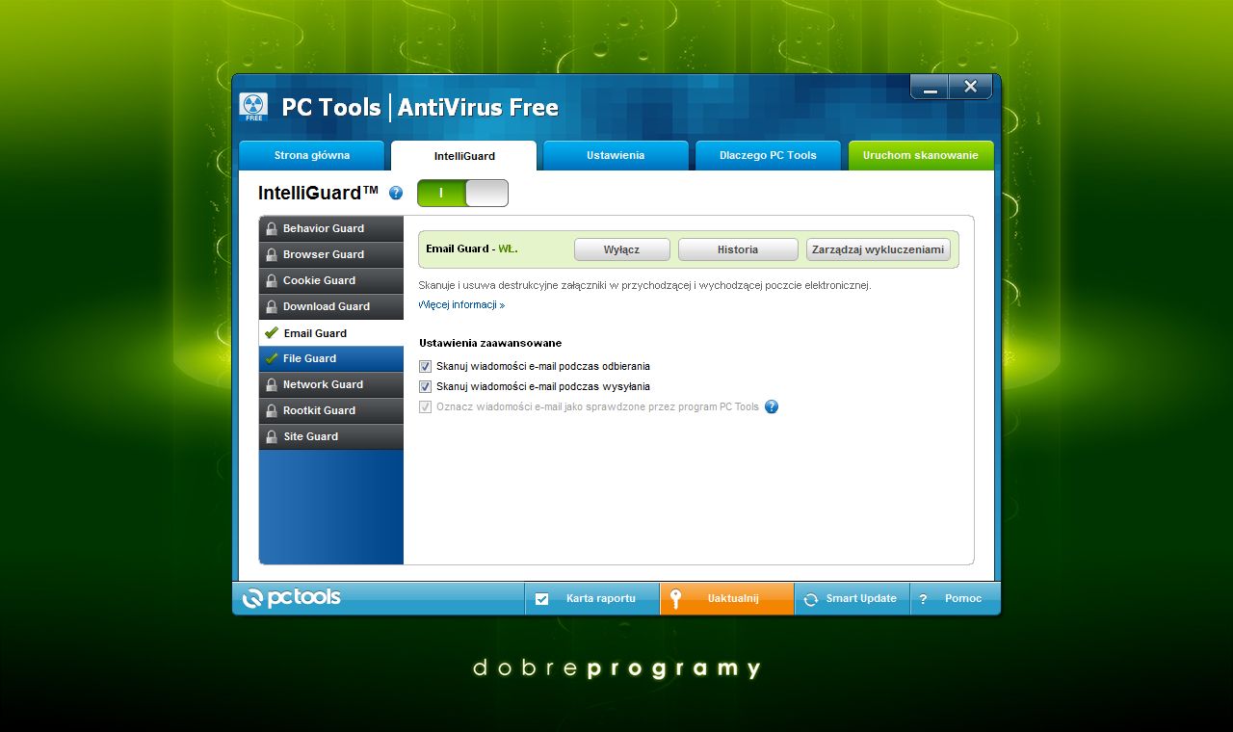Viewport: 1233px width, 732px height.
Task: Click the Ustawienia zaawansowane heading
Action: [x=490, y=343]
